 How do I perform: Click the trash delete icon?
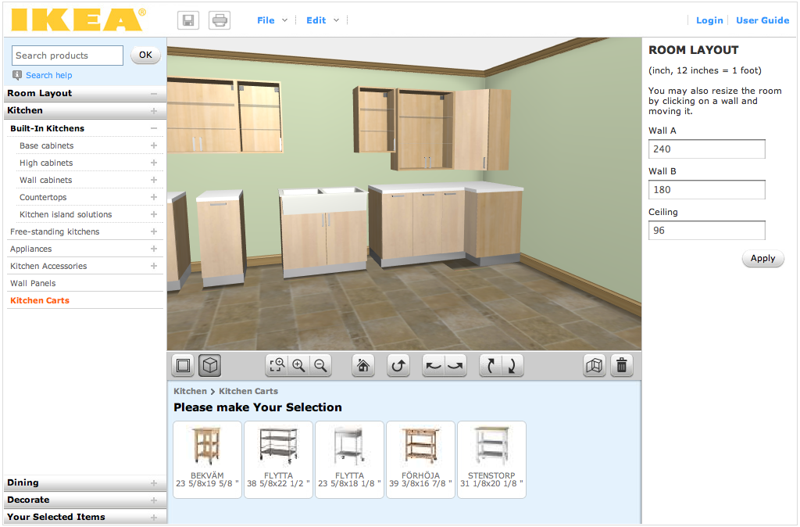tap(621, 366)
